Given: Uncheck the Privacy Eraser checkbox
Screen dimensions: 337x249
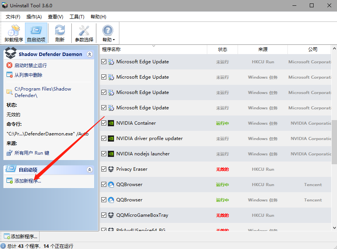Looking at the screenshot, I should pyautogui.click(x=104, y=169).
